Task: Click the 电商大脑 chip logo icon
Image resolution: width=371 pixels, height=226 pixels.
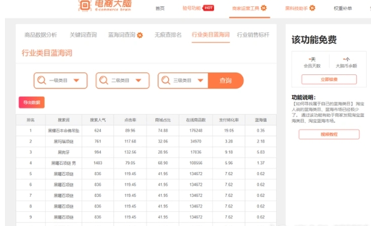Action: point(85,5)
